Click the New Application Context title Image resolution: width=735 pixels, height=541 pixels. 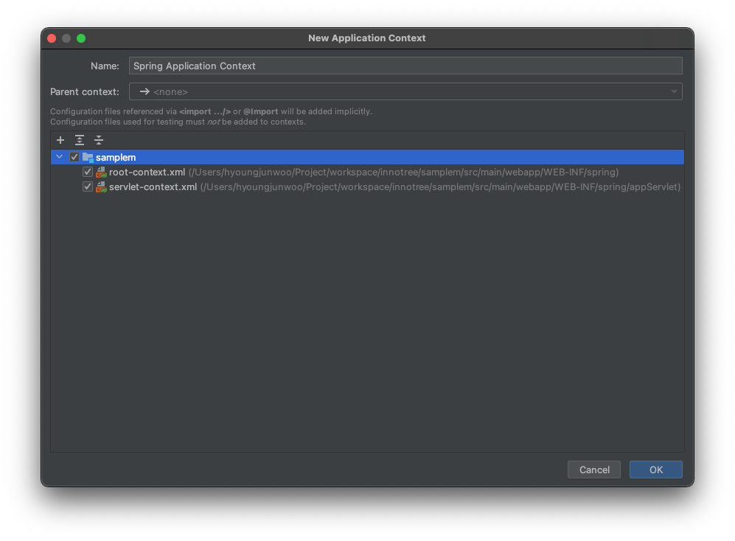[367, 38]
